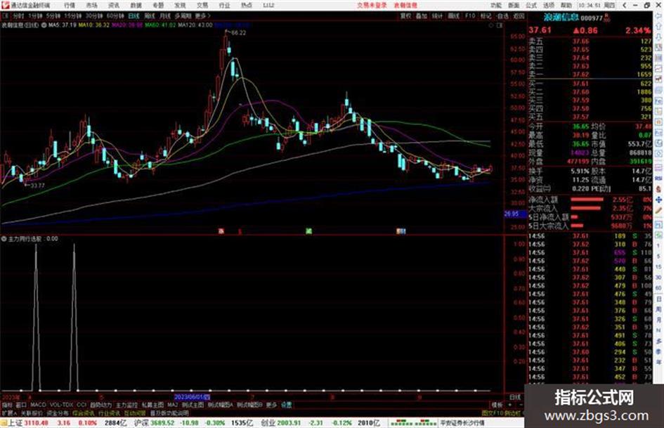Image resolution: width=664 pixels, height=428 pixels.
Task: Select the CCI indicator tab
Action: (x=82, y=405)
